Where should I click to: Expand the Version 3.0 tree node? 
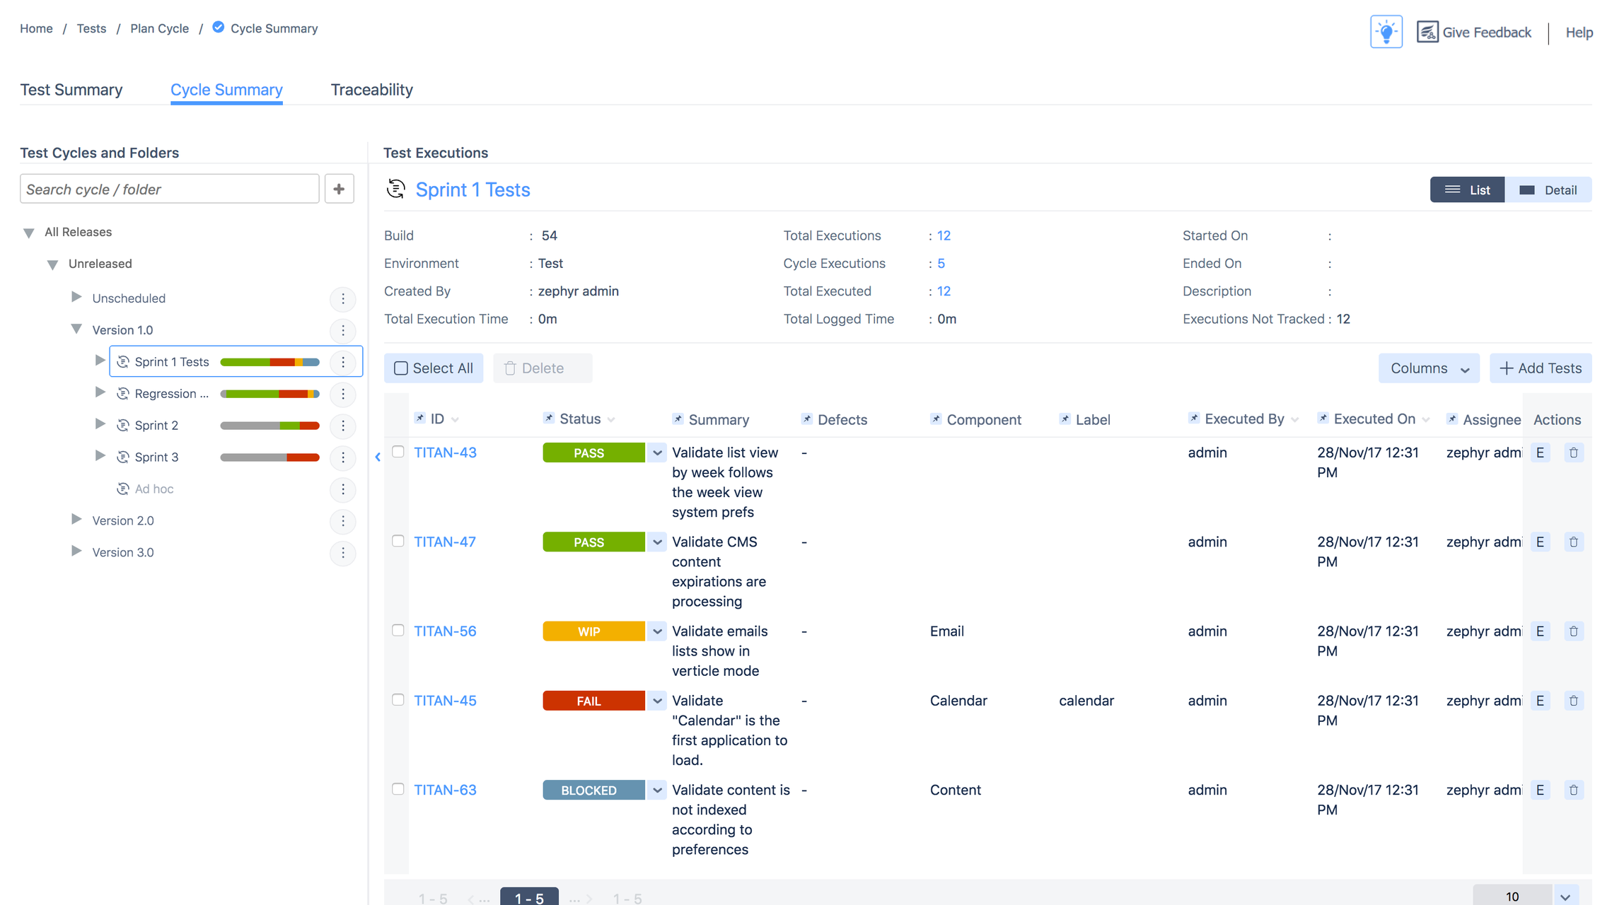[76, 551]
